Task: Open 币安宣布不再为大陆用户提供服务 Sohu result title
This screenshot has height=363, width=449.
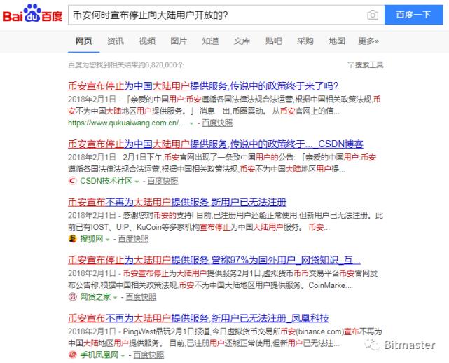Action: (x=177, y=202)
